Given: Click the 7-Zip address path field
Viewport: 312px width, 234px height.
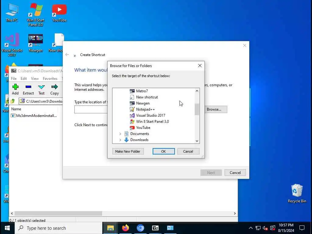Looking at the screenshot, I should pyautogui.click(x=41, y=101).
